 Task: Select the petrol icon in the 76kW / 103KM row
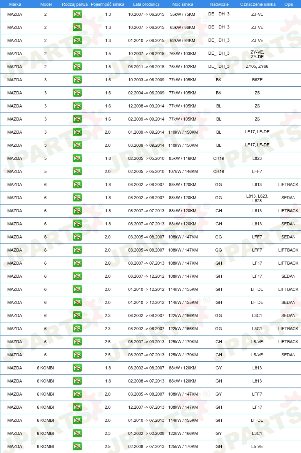pyautogui.click(x=77, y=54)
